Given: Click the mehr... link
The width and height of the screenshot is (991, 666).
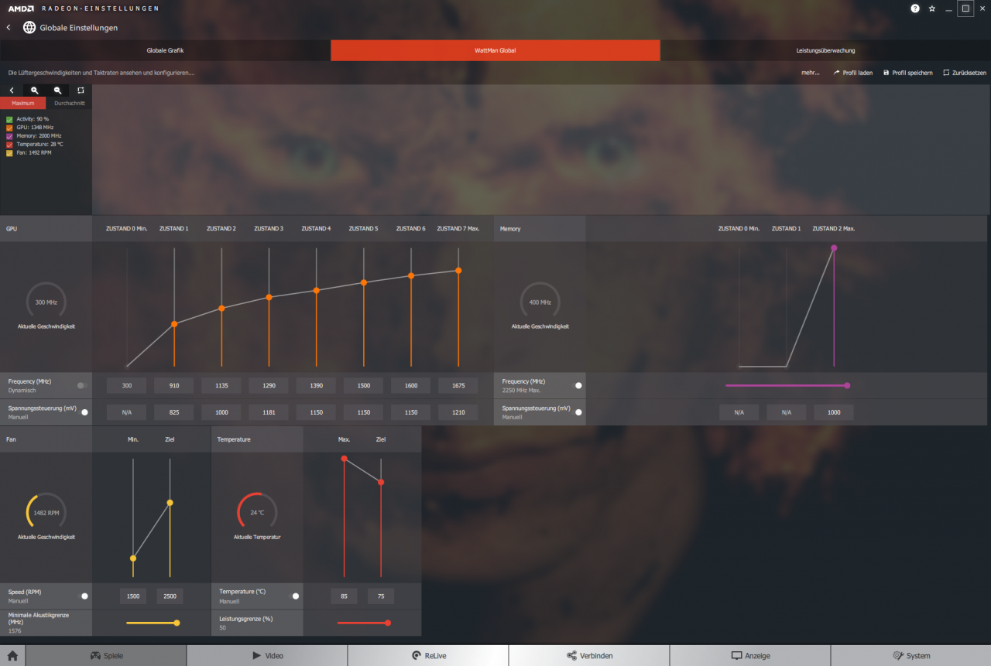Looking at the screenshot, I should (x=811, y=73).
